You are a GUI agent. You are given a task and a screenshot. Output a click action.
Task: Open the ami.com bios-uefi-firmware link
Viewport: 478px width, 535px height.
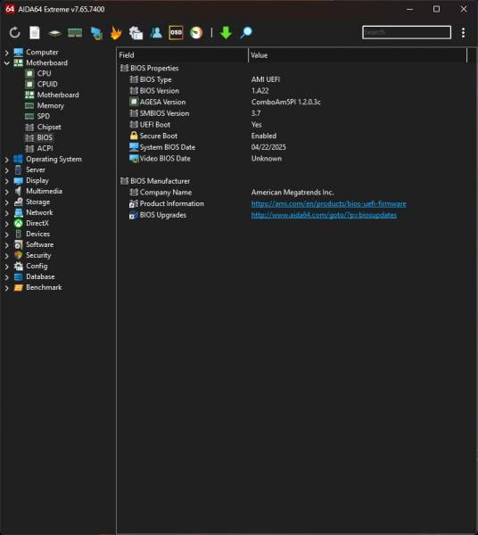[328, 203]
